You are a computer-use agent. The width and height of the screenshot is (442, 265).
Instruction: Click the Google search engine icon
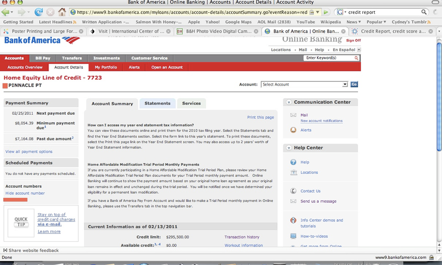click(340, 12)
